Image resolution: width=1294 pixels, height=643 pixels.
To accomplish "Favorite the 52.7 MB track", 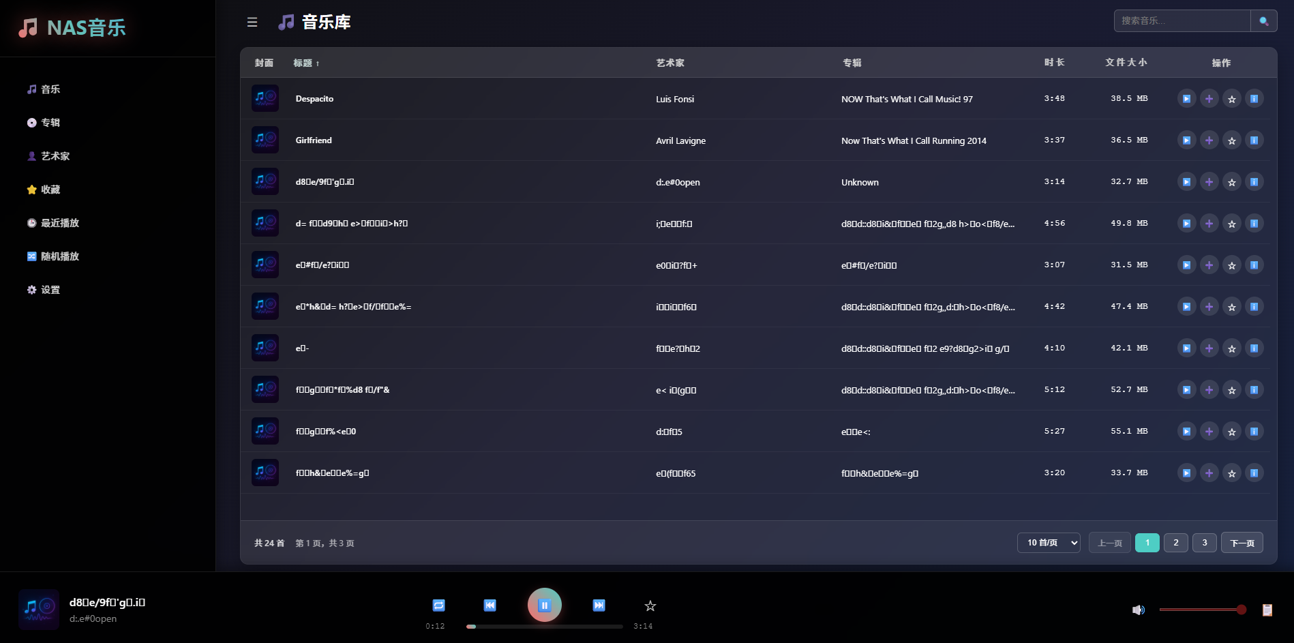I will [1231, 390].
